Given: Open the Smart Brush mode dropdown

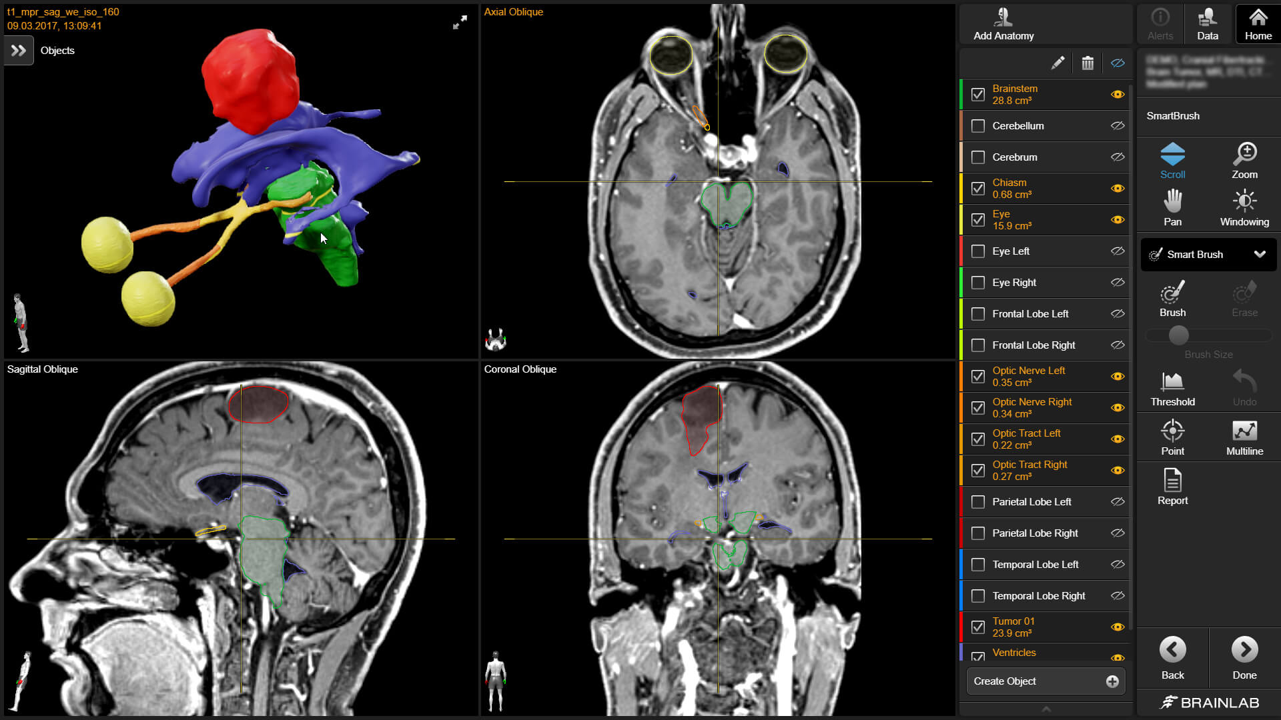Looking at the screenshot, I should (1208, 255).
